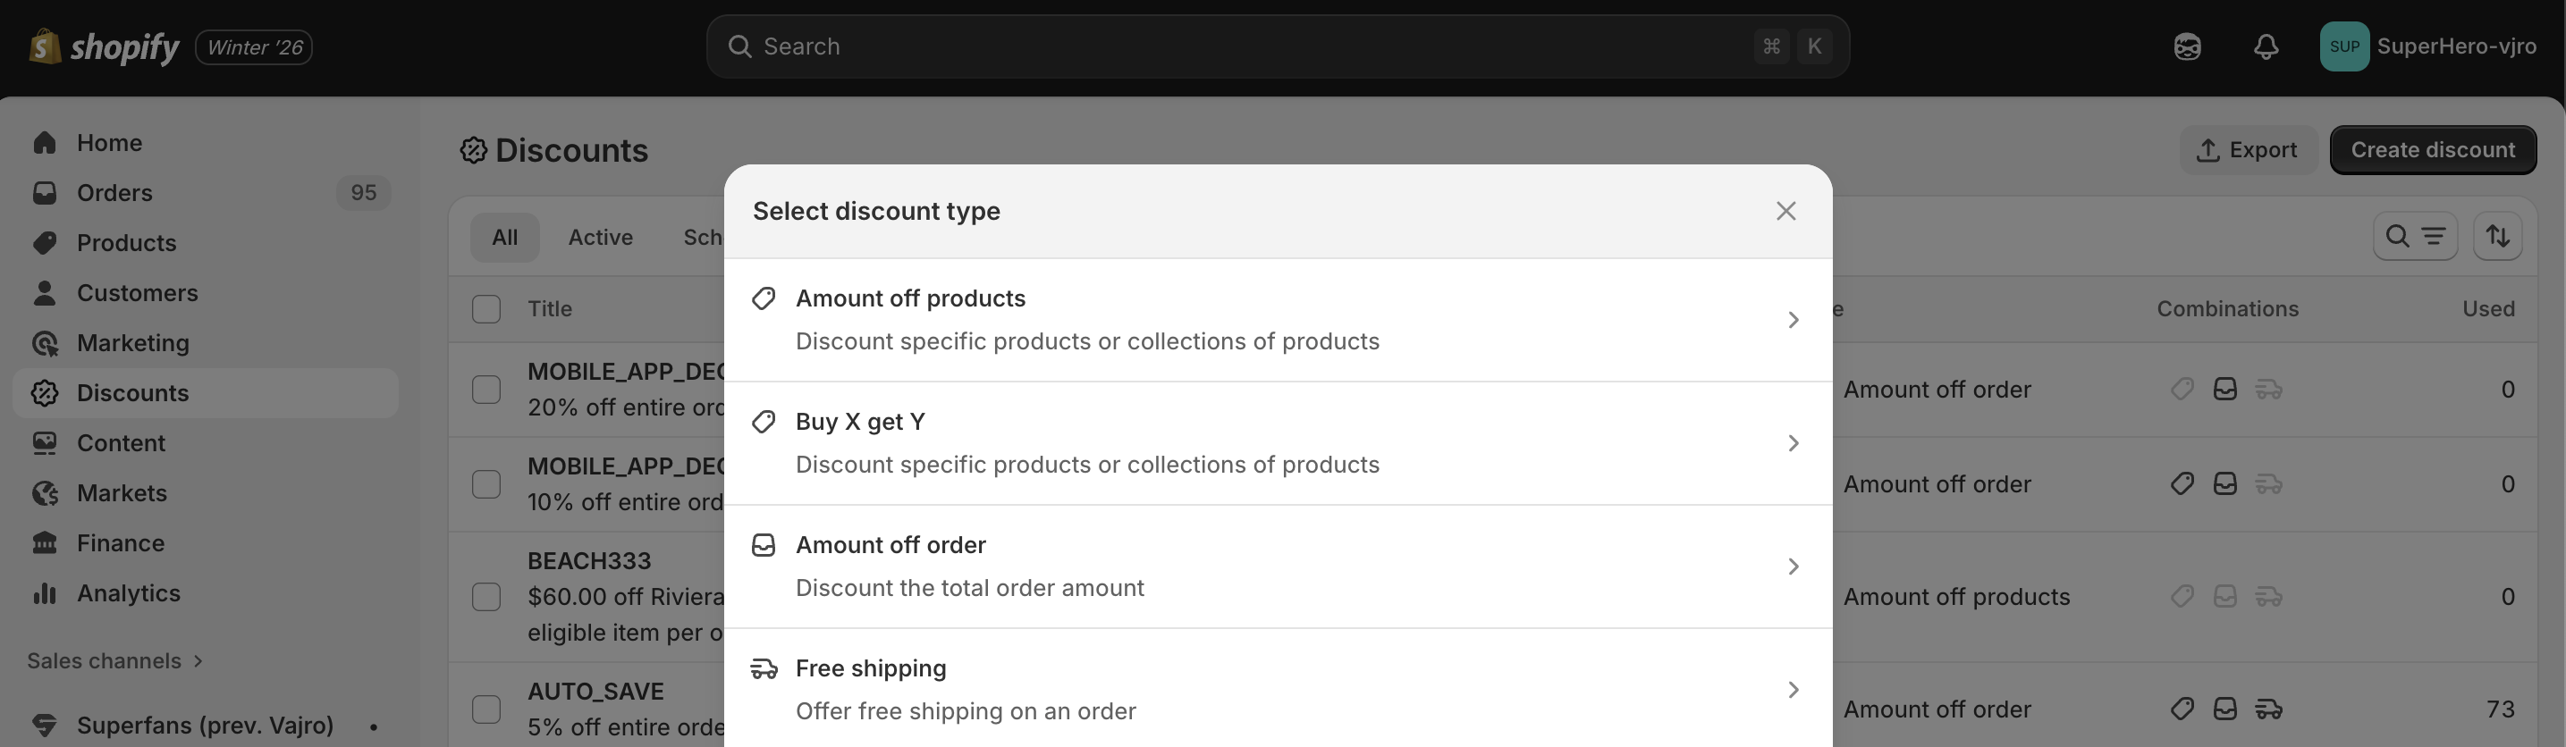This screenshot has width=2566, height=747.
Task: Check the AUTO_SAVE discount row checkbox
Action: click(x=486, y=709)
